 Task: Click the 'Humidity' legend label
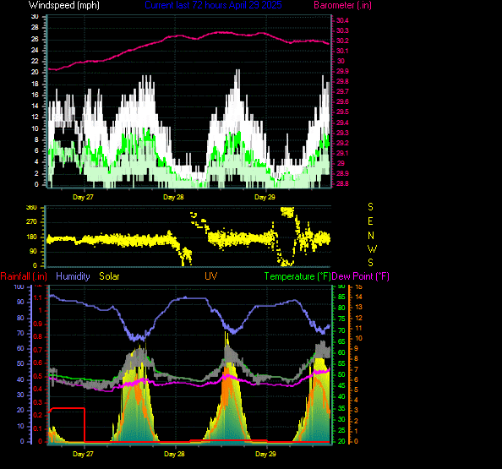[x=73, y=276]
